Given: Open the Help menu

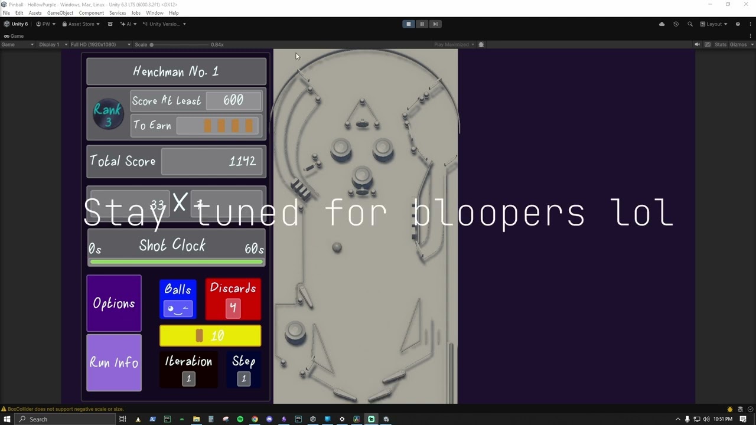Looking at the screenshot, I should coord(174,13).
